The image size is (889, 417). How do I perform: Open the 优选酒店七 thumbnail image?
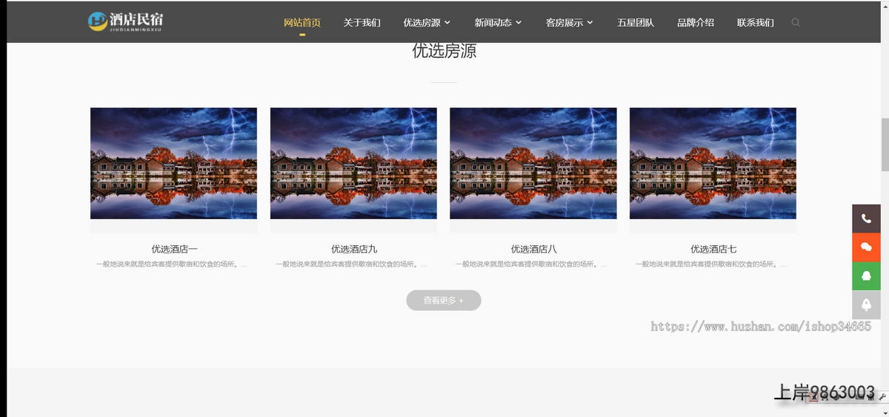(x=713, y=164)
